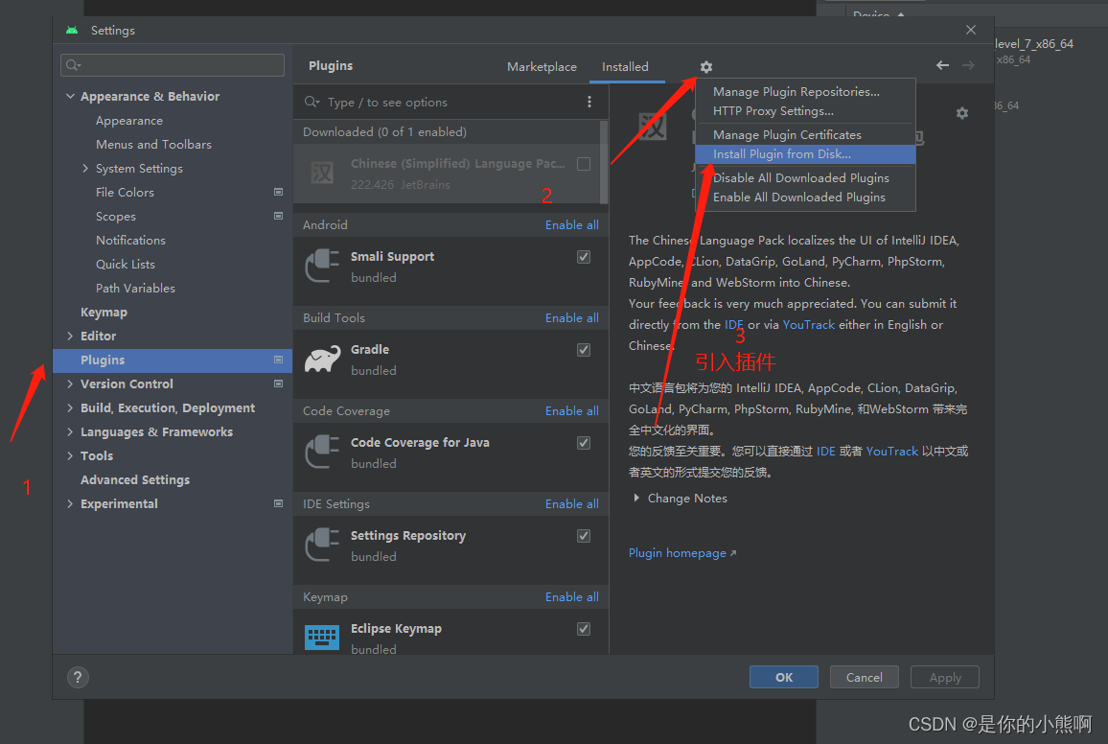The height and width of the screenshot is (744, 1108).
Task: Click the project-level icon beside Plugins
Action: pyautogui.click(x=278, y=360)
